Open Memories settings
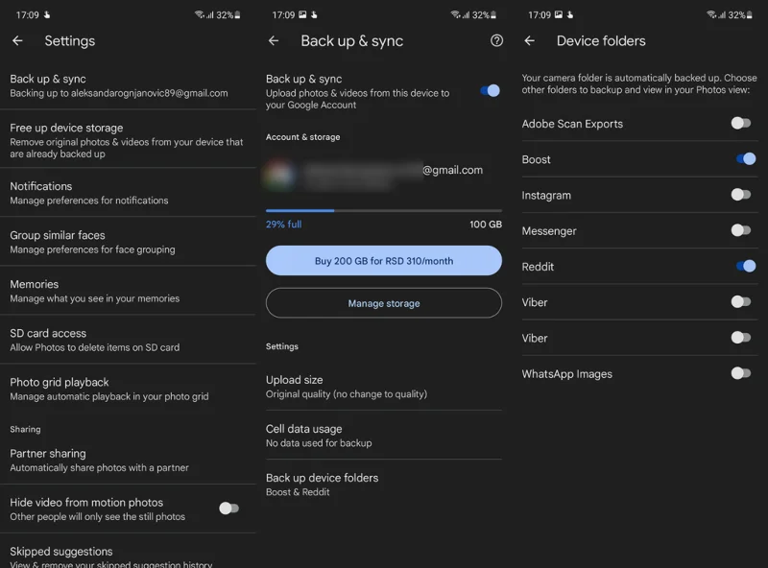The width and height of the screenshot is (768, 568). pyautogui.click(x=128, y=291)
